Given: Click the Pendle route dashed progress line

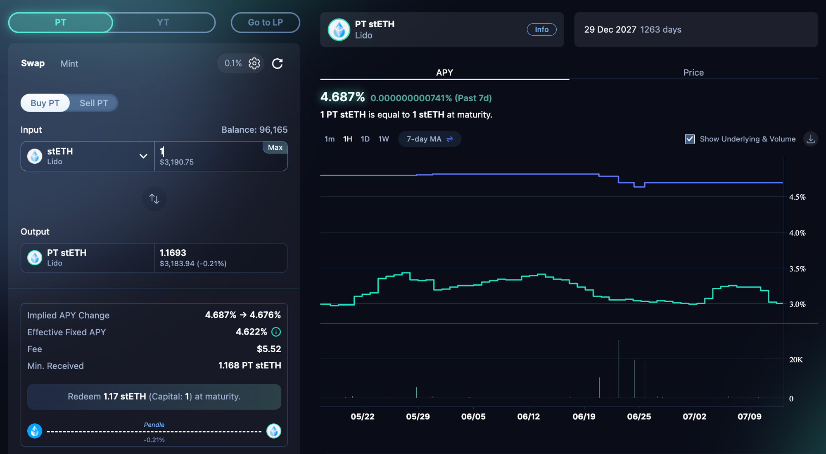Looking at the screenshot, I should pos(154,432).
